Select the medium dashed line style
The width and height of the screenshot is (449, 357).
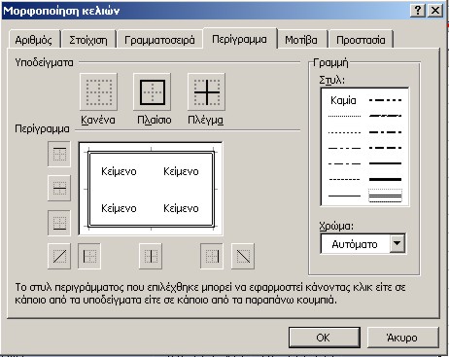(x=385, y=148)
